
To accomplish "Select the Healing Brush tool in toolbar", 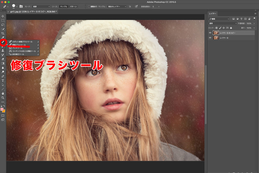I will pos(3,42).
